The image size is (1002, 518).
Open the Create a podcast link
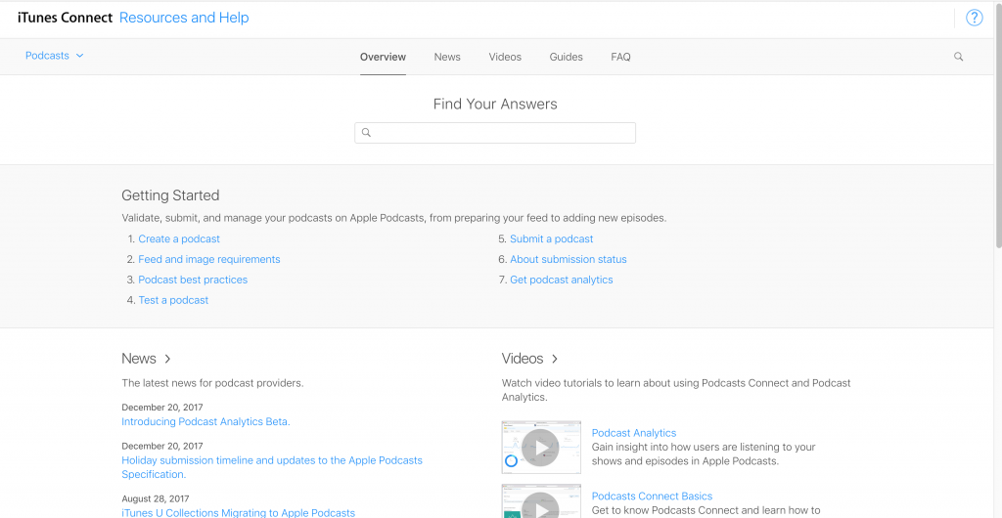coord(179,238)
